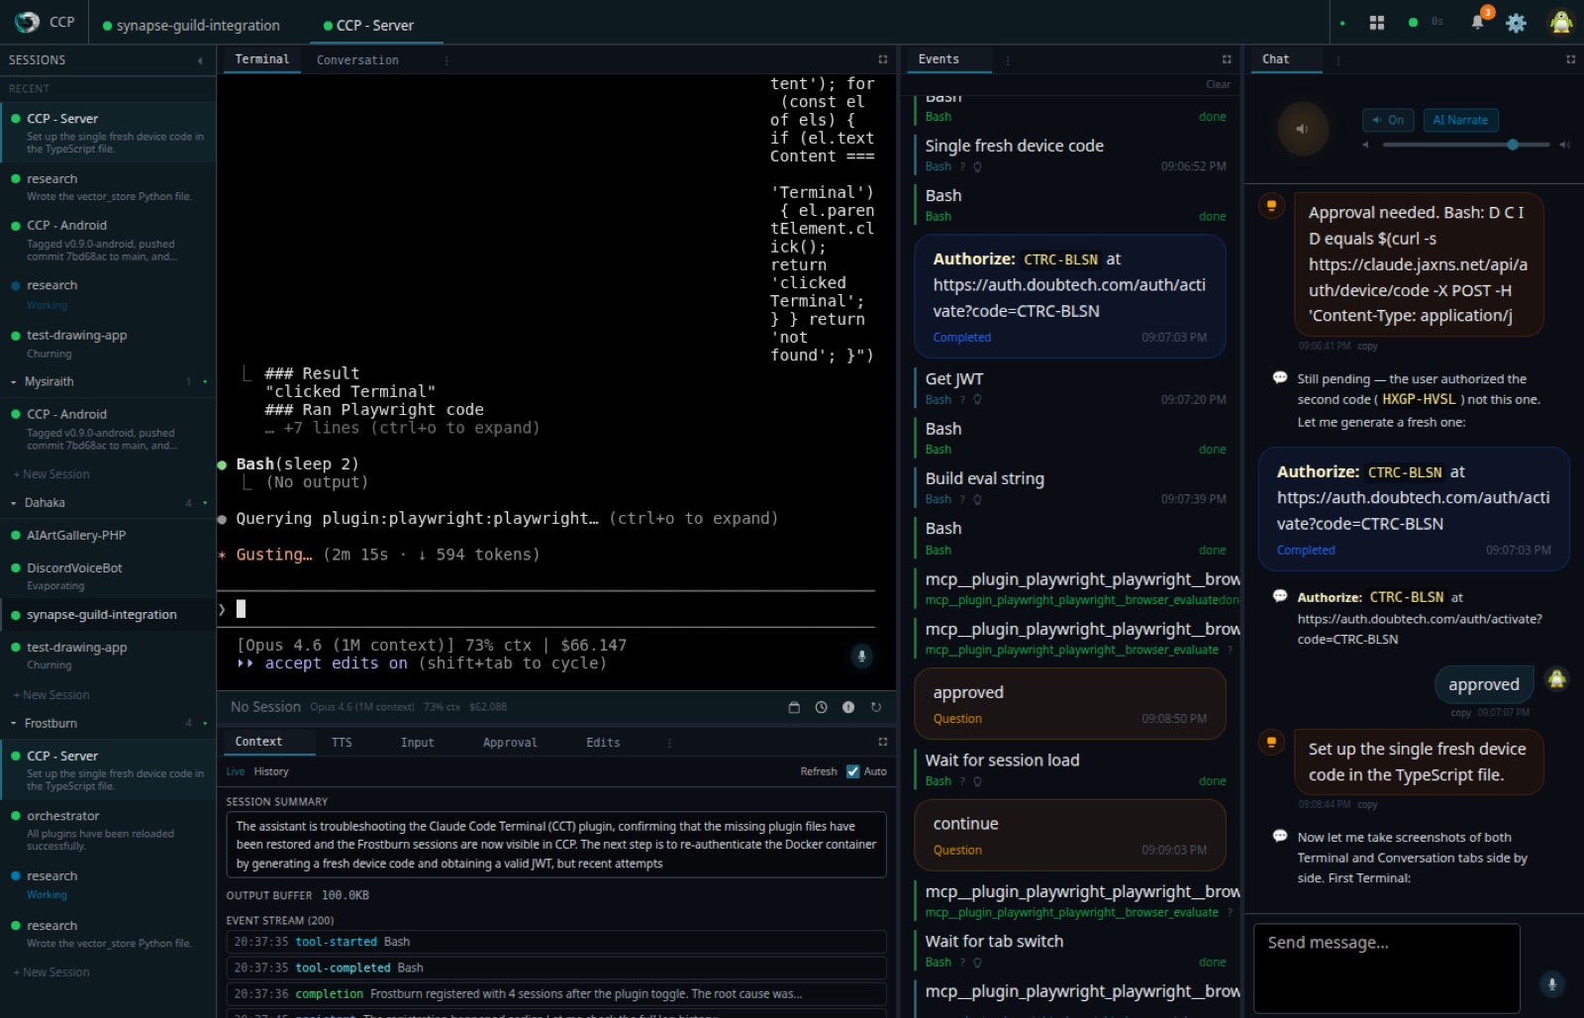Adjust the chat volume slider
Image resolution: width=1584 pixels, height=1018 pixels.
(1466, 145)
